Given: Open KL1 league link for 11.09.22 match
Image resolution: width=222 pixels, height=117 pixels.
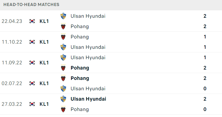Looking at the screenshot, I should pyautogui.click(x=44, y=63).
